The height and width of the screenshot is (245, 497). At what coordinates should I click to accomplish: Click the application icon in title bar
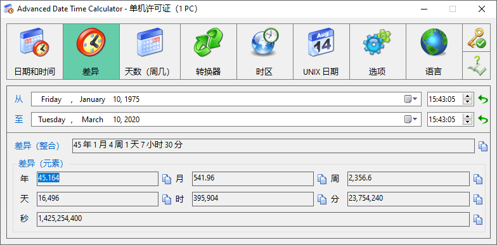tap(9, 9)
